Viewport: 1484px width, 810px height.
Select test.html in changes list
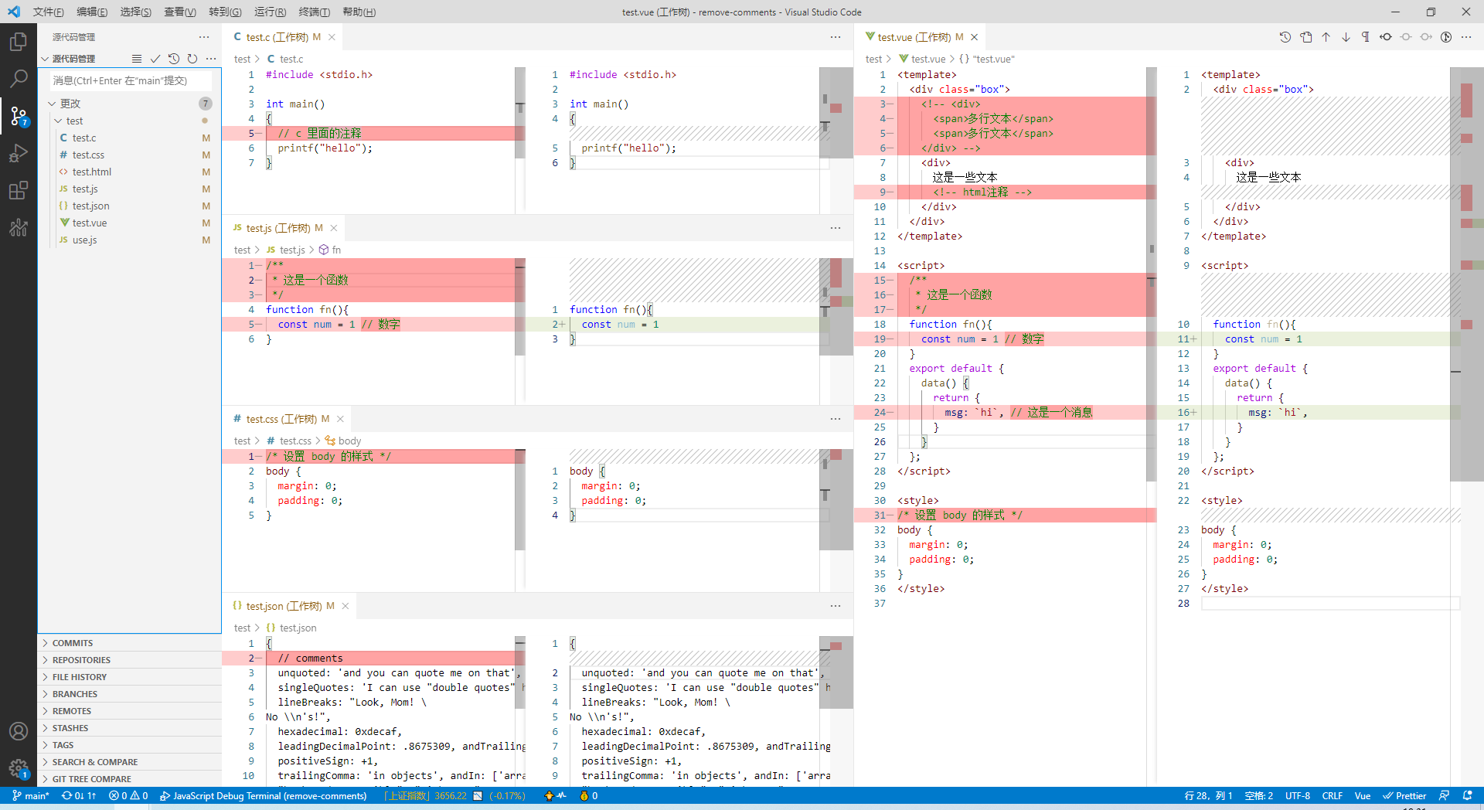(129, 172)
